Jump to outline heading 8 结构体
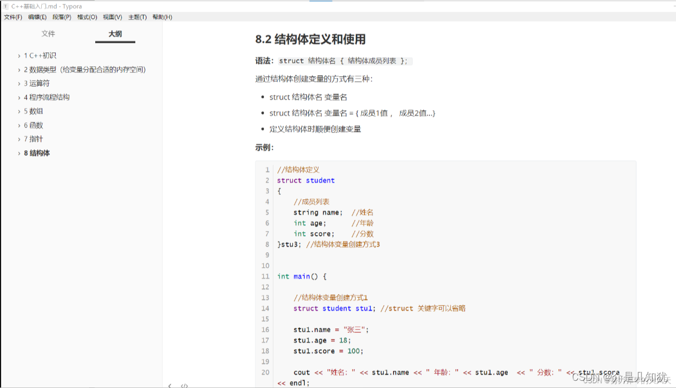676x388 pixels. [x=37, y=153]
